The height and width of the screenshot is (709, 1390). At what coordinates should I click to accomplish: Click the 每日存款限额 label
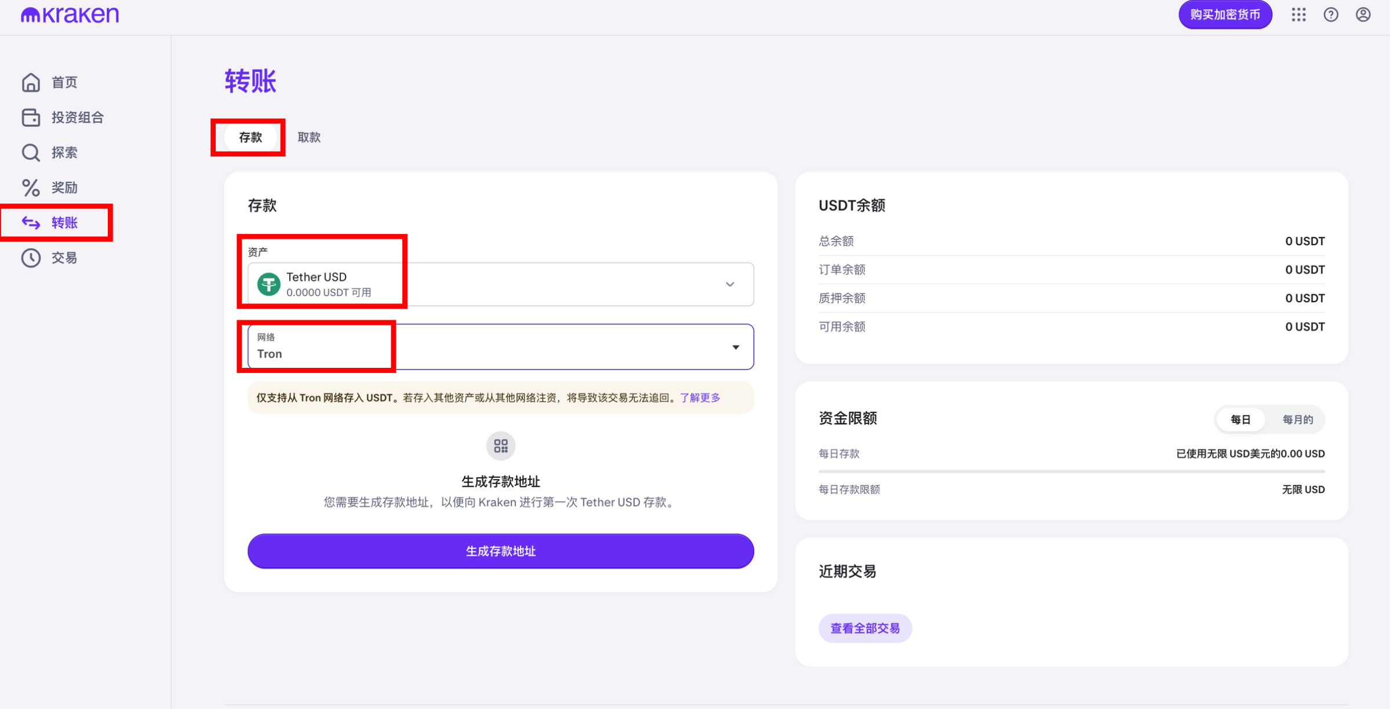(849, 489)
